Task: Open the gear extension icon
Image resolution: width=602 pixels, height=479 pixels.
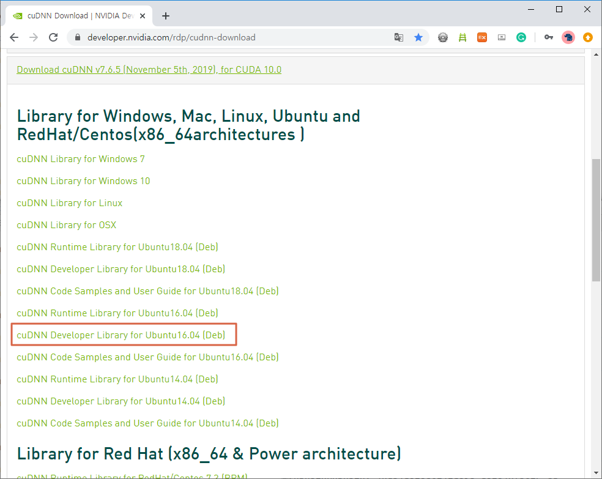Action: pyautogui.click(x=443, y=37)
